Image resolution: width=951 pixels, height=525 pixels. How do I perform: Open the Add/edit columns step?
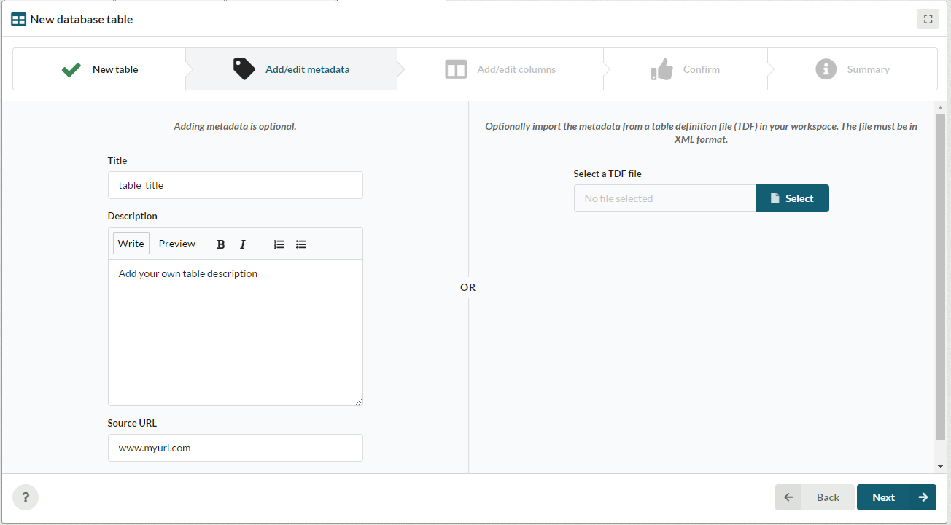tap(500, 69)
